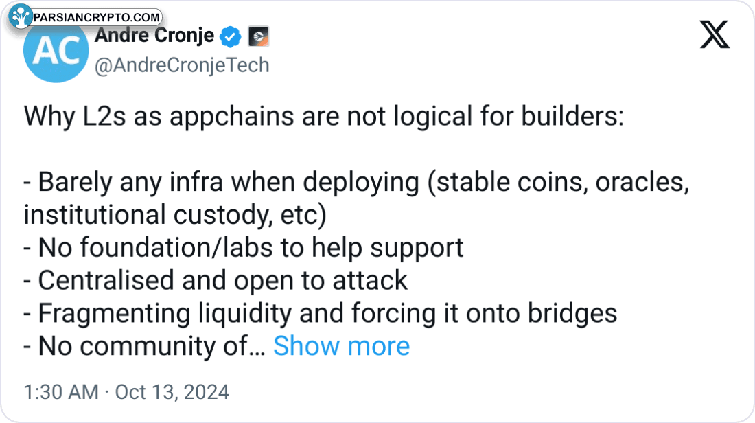Click the Oct 13, 2024 date
The image size is (755, 423).
[172, 392]
